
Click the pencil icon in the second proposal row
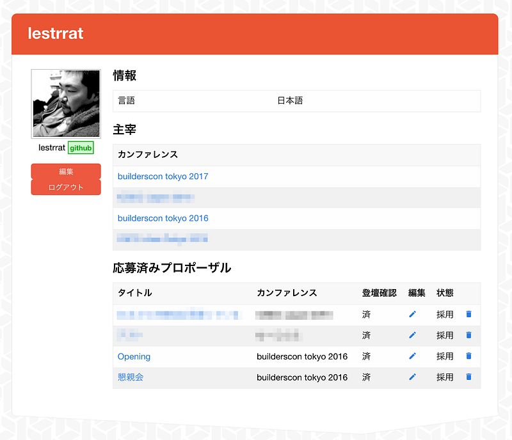[412, 335]
